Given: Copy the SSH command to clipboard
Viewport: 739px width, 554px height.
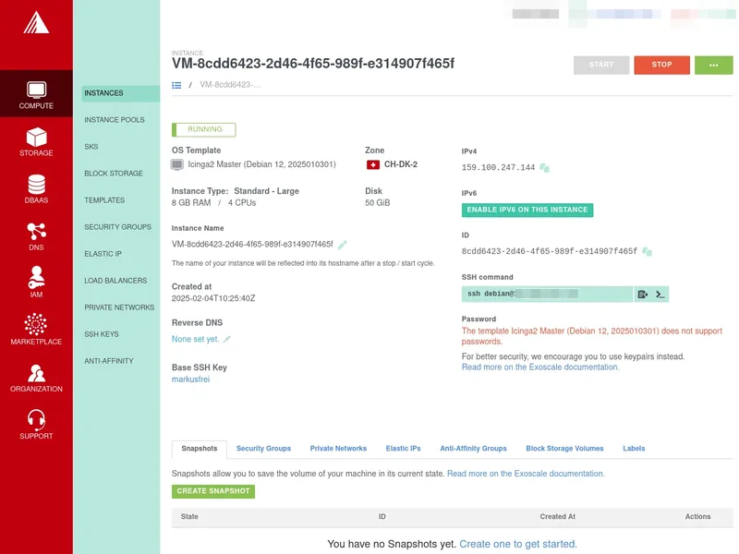Looking at the screenshot, I should click(642, 295).
